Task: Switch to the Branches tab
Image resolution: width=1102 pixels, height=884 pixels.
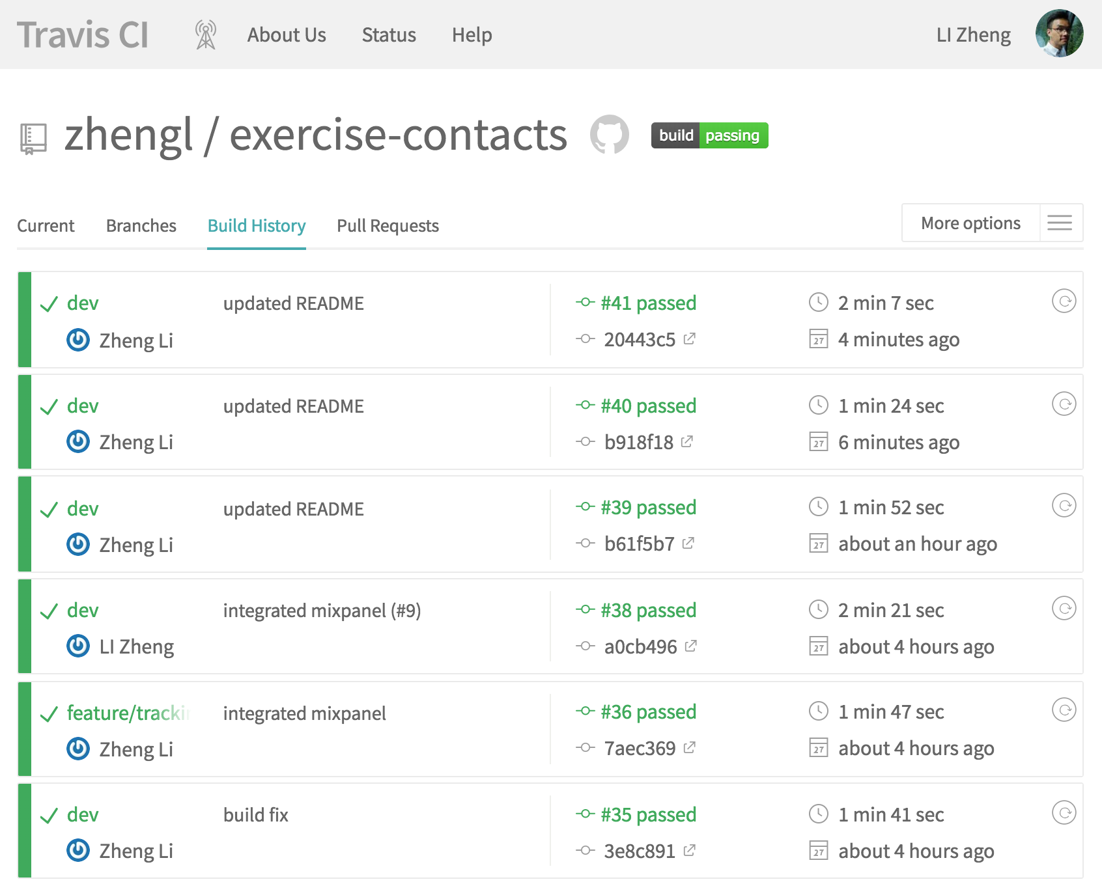Action: pos(141,225)
